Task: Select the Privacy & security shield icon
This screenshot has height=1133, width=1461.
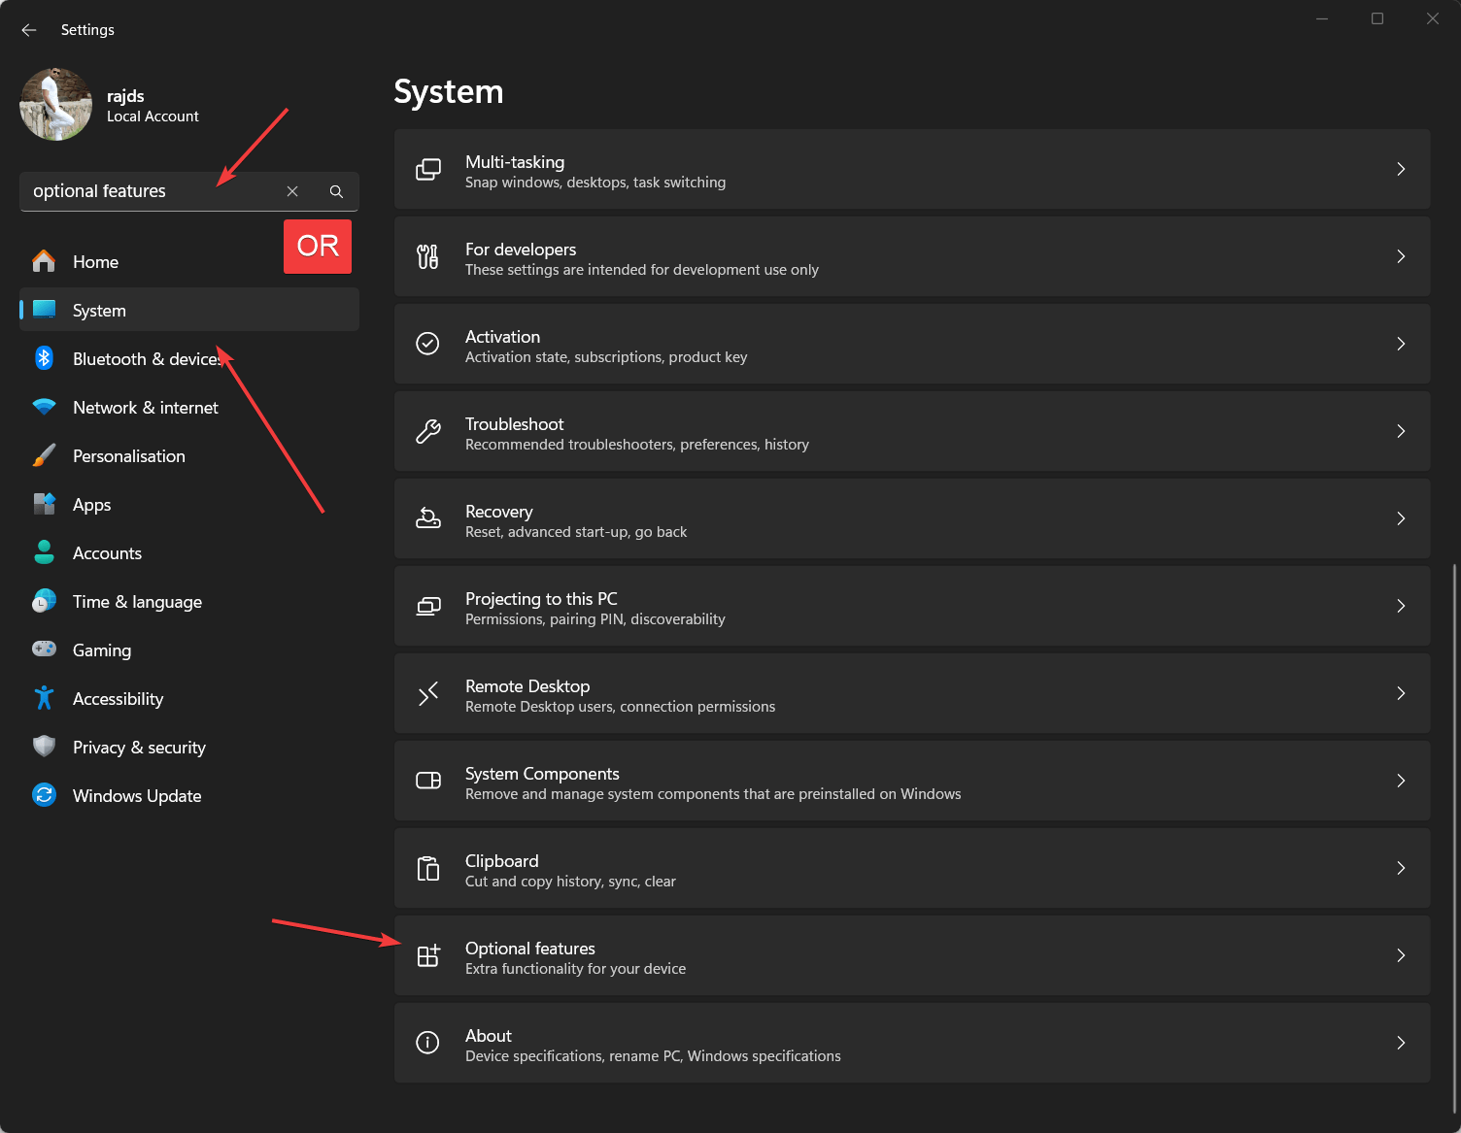Action: coord(44,747)
